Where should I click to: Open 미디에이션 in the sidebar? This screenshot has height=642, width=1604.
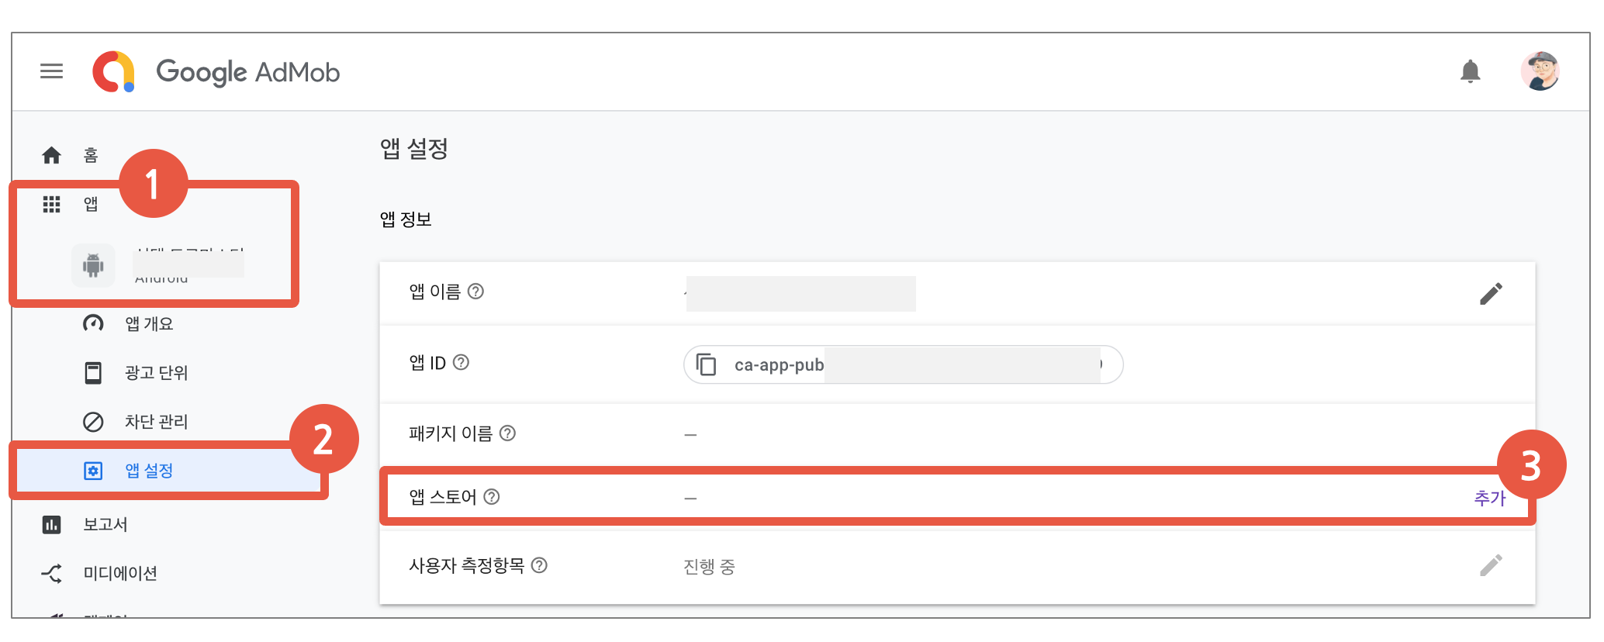[x=120, y=573]
